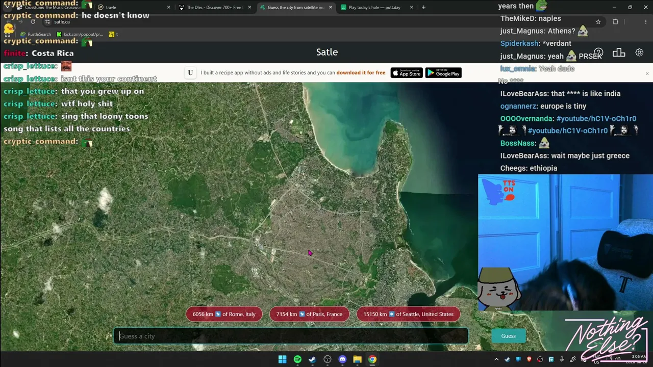Show hidden system tray icons
The height and width of the screenshot is (367, 653).
496,359
